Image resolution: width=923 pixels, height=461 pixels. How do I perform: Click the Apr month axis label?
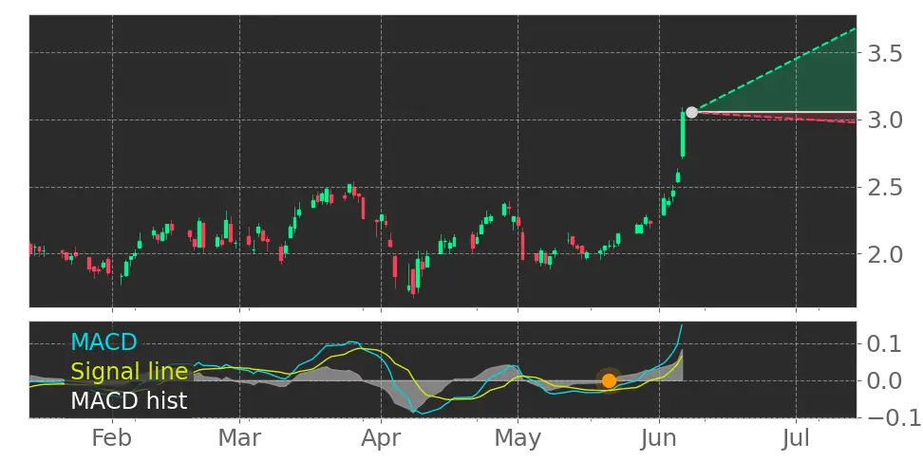pyautogui.click(x=381, y=439)
